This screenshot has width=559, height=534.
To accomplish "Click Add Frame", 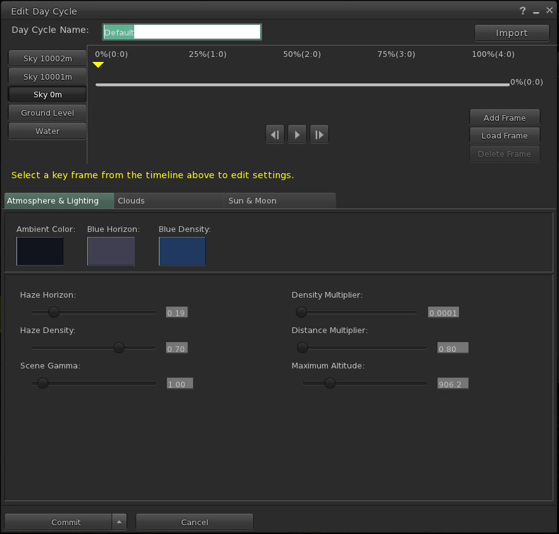I will pyautogui.click(x=505, y=118).
